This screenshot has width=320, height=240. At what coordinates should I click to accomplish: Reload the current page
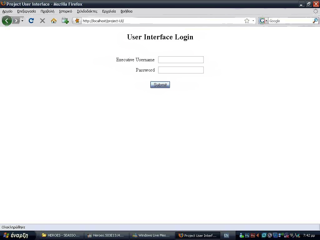point(31,21)
